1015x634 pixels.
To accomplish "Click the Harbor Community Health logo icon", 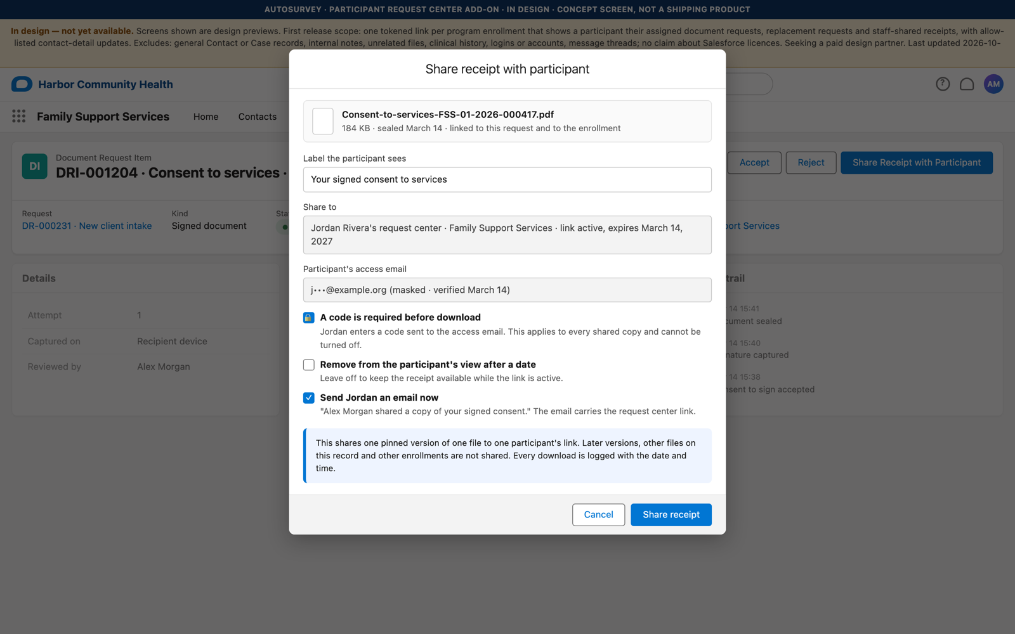I will [x=22, y=84].
